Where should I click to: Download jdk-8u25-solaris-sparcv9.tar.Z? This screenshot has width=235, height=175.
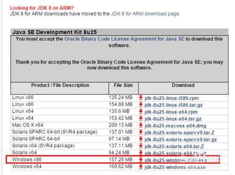[x=180, y=133]
